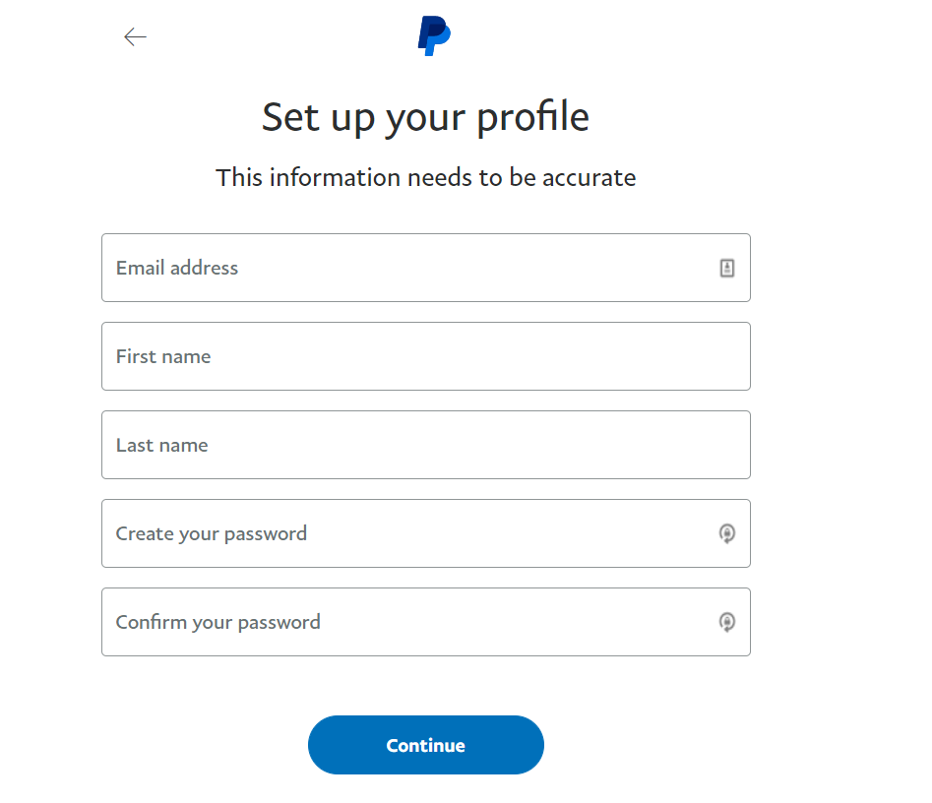932x803 pixels.
Task: Click password manager icon in Confirm your password
Action: tap(727, 622)
